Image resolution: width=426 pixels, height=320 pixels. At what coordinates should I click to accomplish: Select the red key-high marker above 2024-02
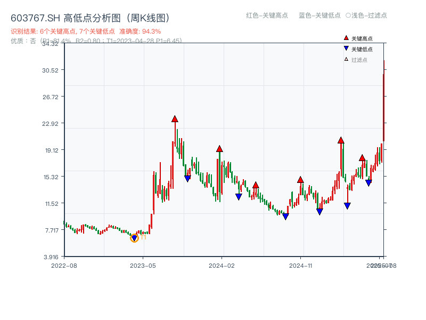(x=219, y=149)
